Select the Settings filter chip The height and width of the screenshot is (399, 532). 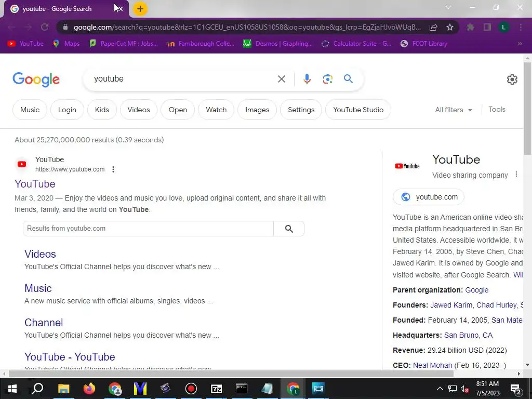[301, 110]
